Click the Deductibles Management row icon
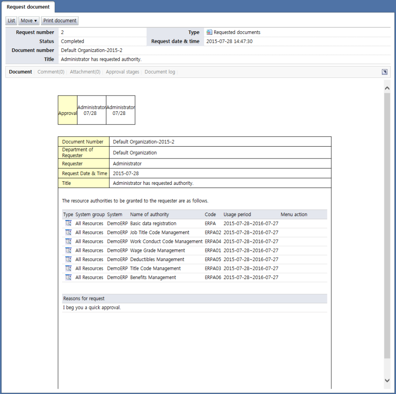Viewport: 396px width, 394px height. point(68,259)
